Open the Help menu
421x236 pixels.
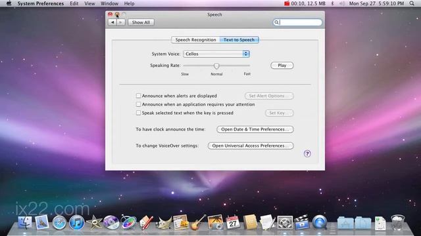tap(129, 3)
